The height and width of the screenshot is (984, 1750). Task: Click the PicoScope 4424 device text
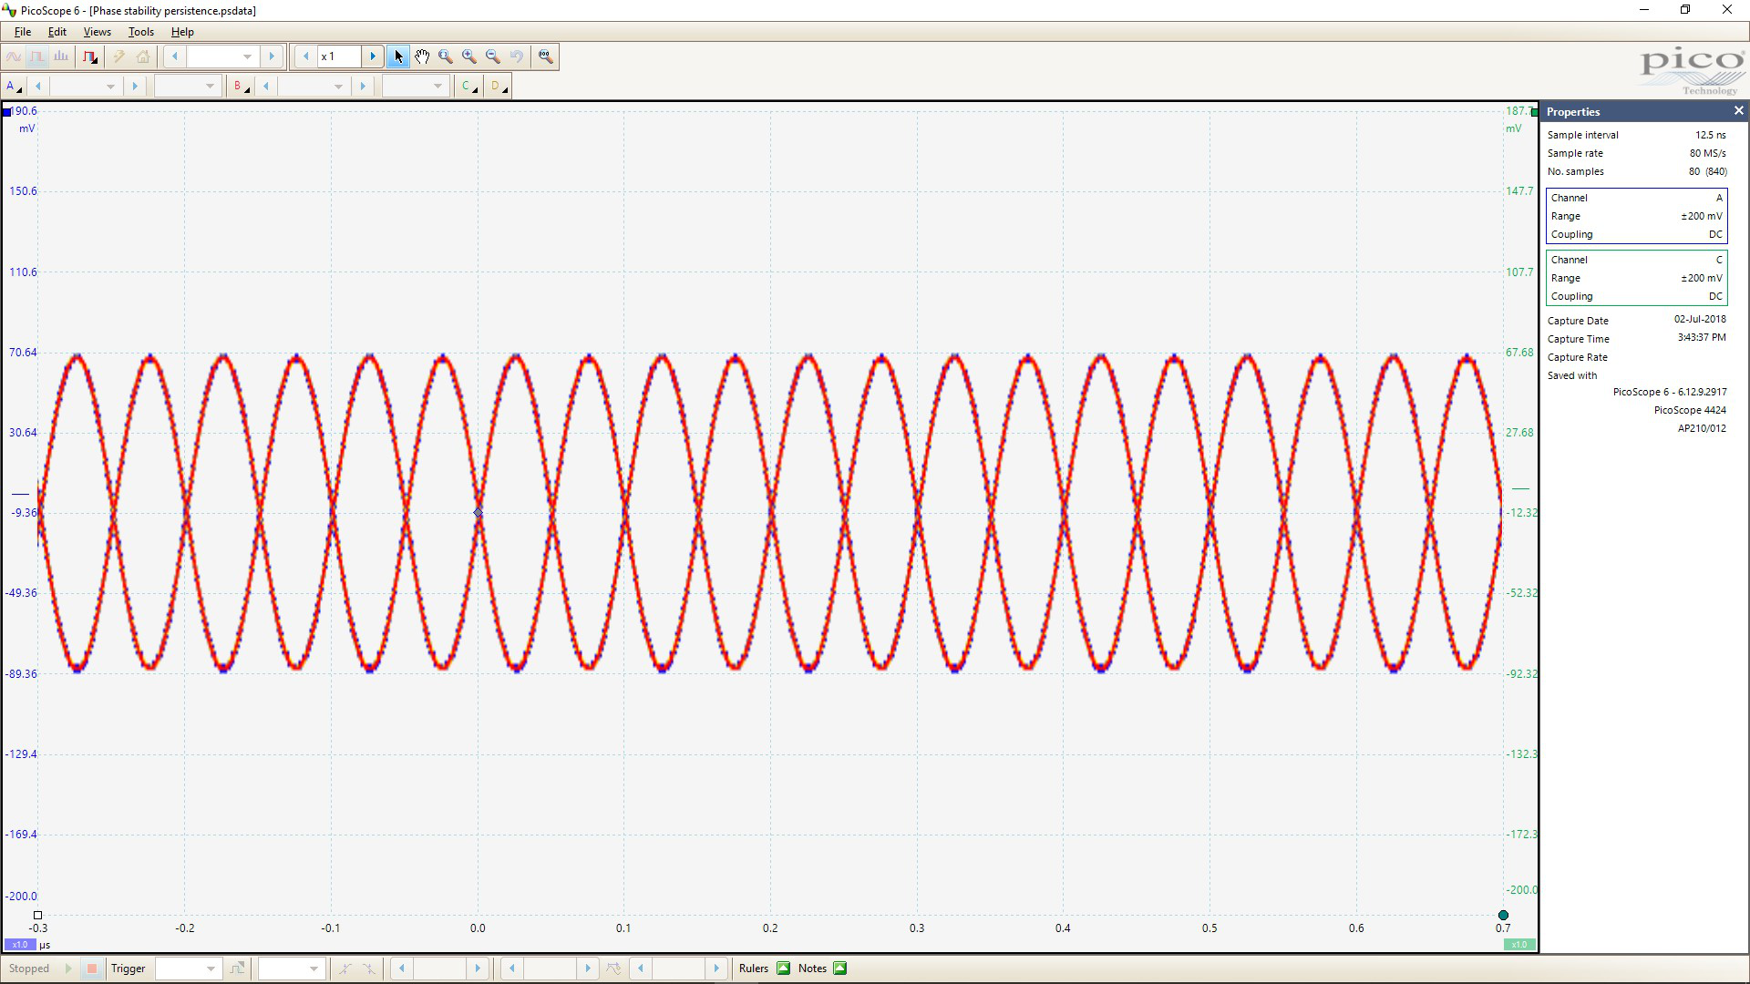coord(1690,410)
